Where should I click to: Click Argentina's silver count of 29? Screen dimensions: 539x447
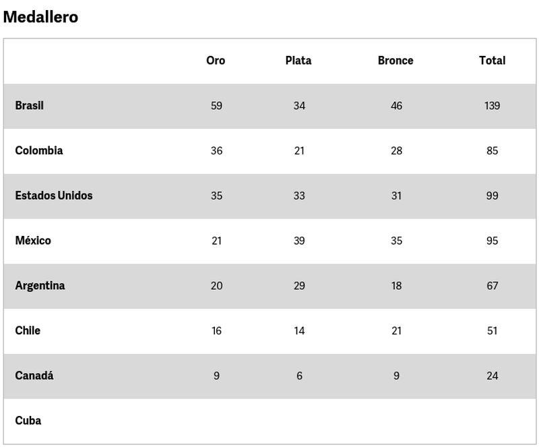click(299, 286)
